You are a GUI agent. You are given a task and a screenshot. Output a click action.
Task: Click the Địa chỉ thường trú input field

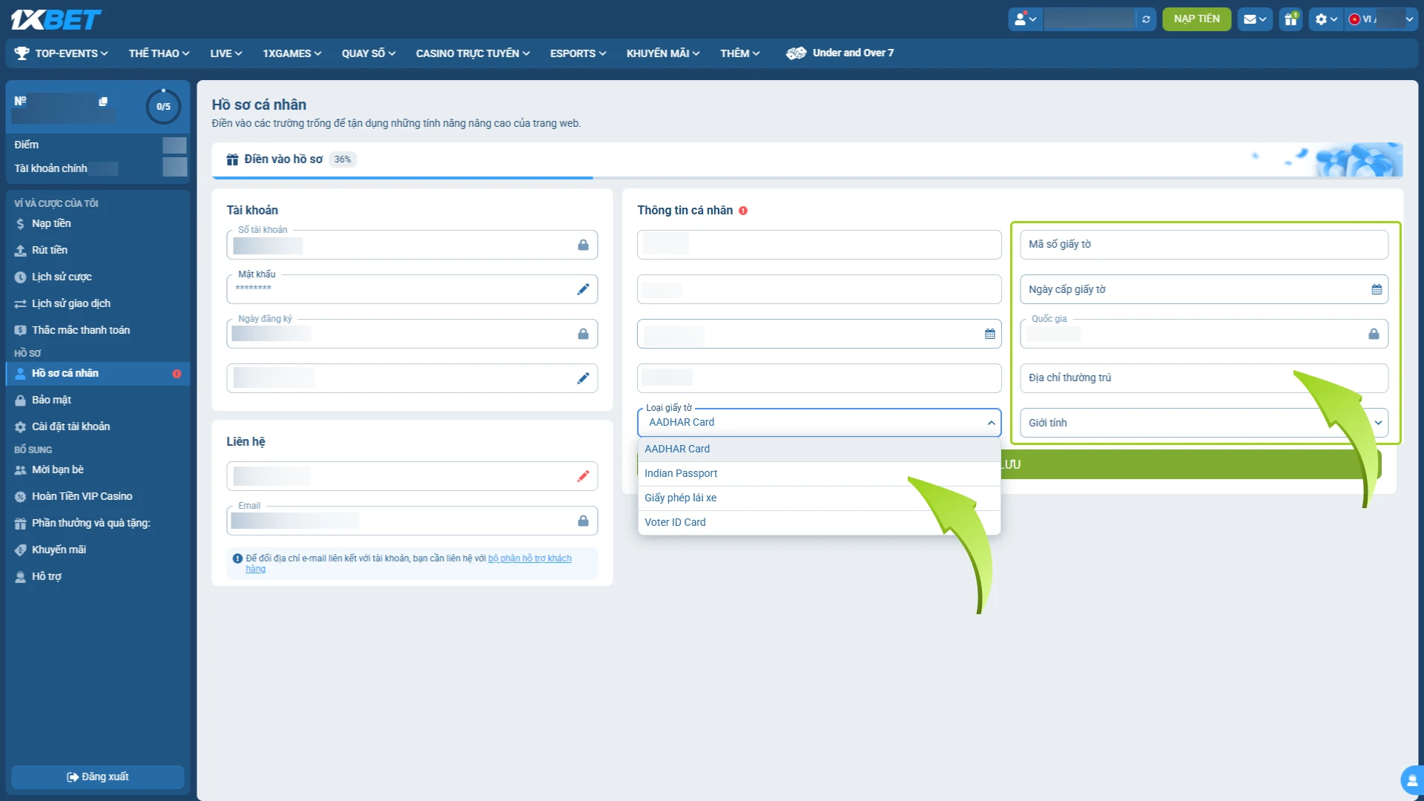1204,378
